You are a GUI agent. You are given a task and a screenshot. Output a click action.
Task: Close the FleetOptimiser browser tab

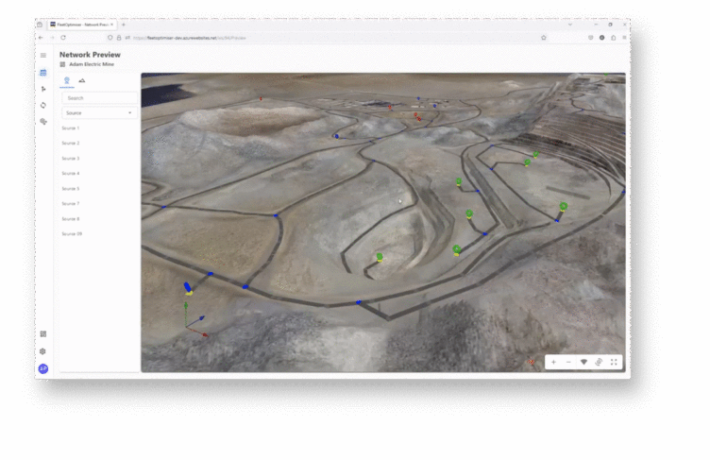click(x=111, y=25)
